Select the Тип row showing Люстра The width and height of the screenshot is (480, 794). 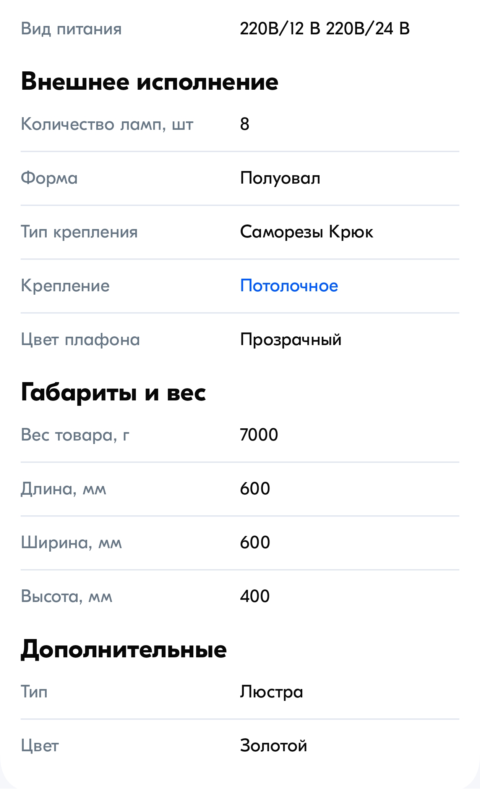(271, 691)
